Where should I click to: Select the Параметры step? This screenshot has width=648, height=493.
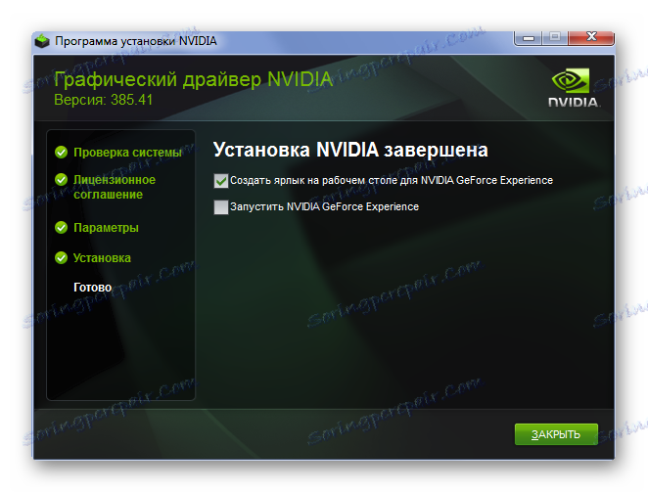106,228
